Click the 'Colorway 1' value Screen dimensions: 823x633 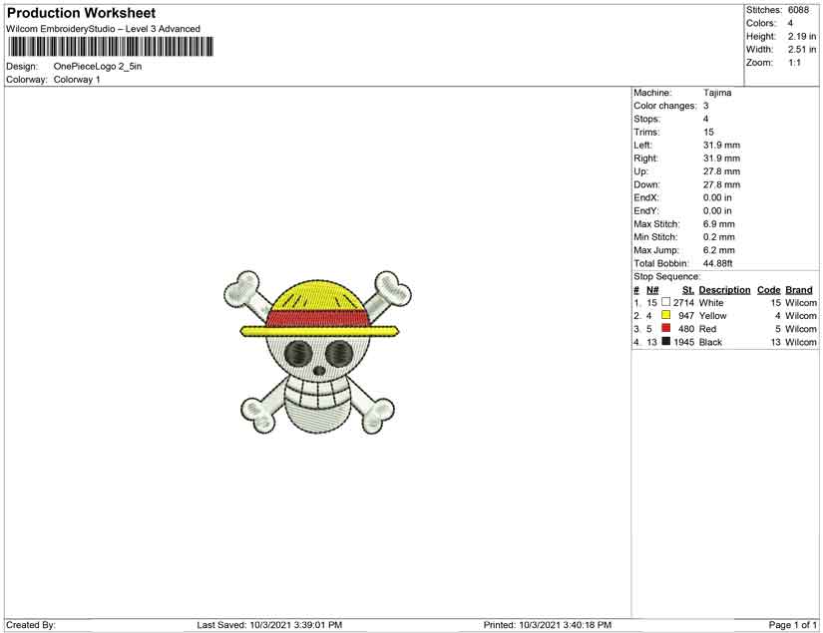click(77, 80)
